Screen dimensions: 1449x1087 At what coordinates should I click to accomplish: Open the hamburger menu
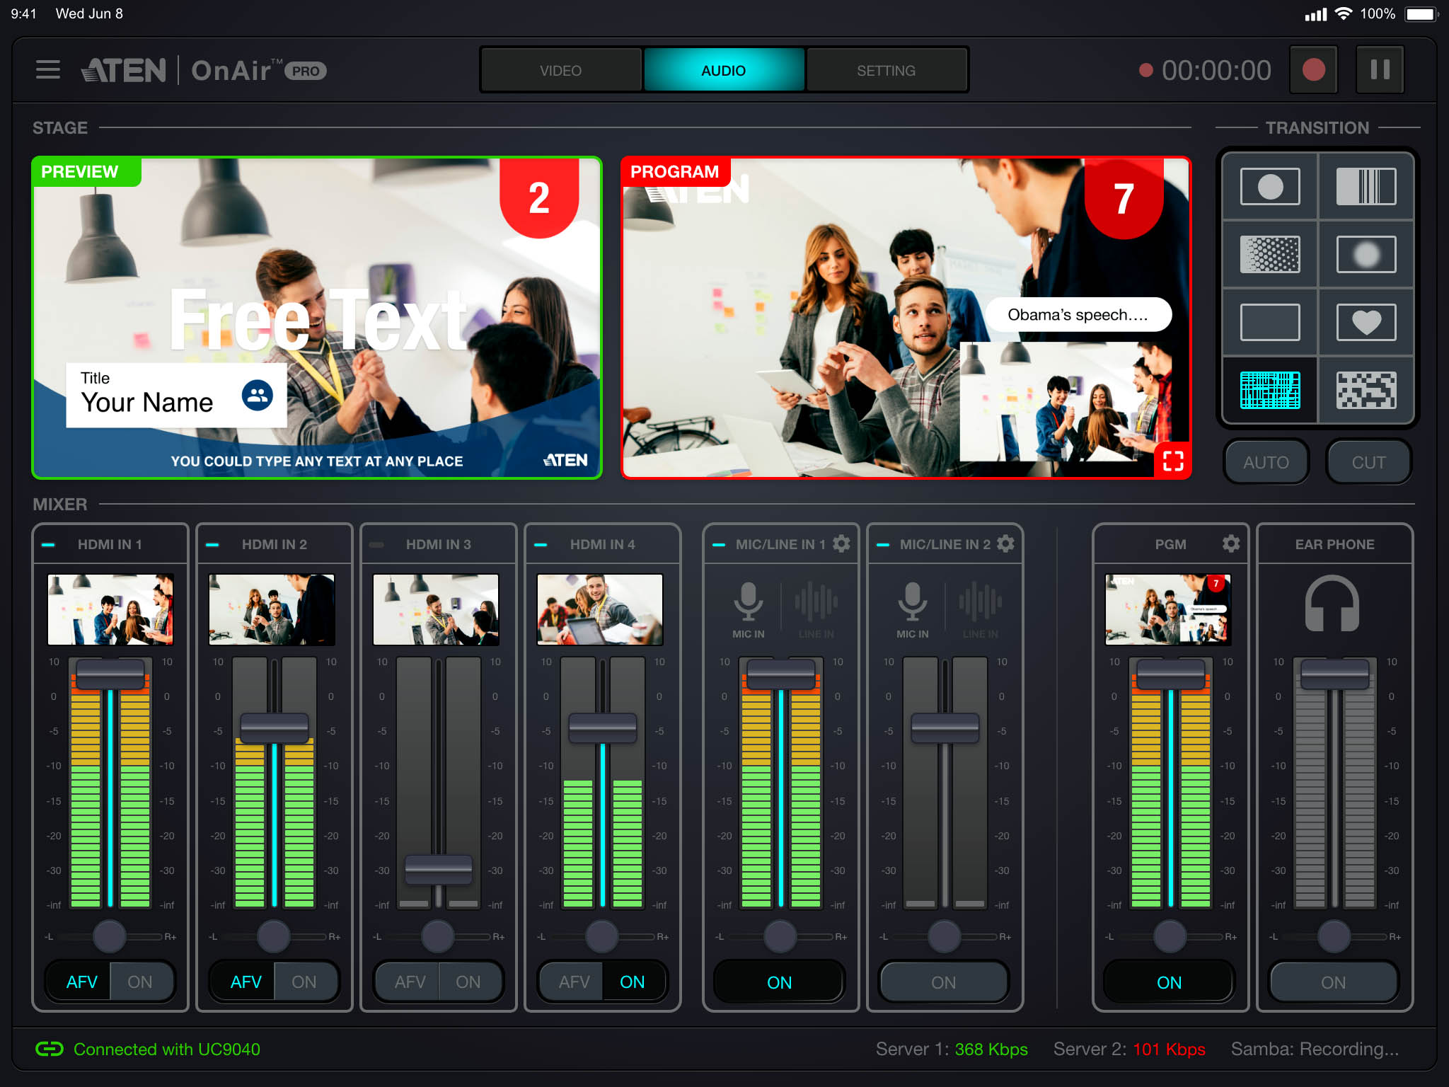click(x=47, y=70)
